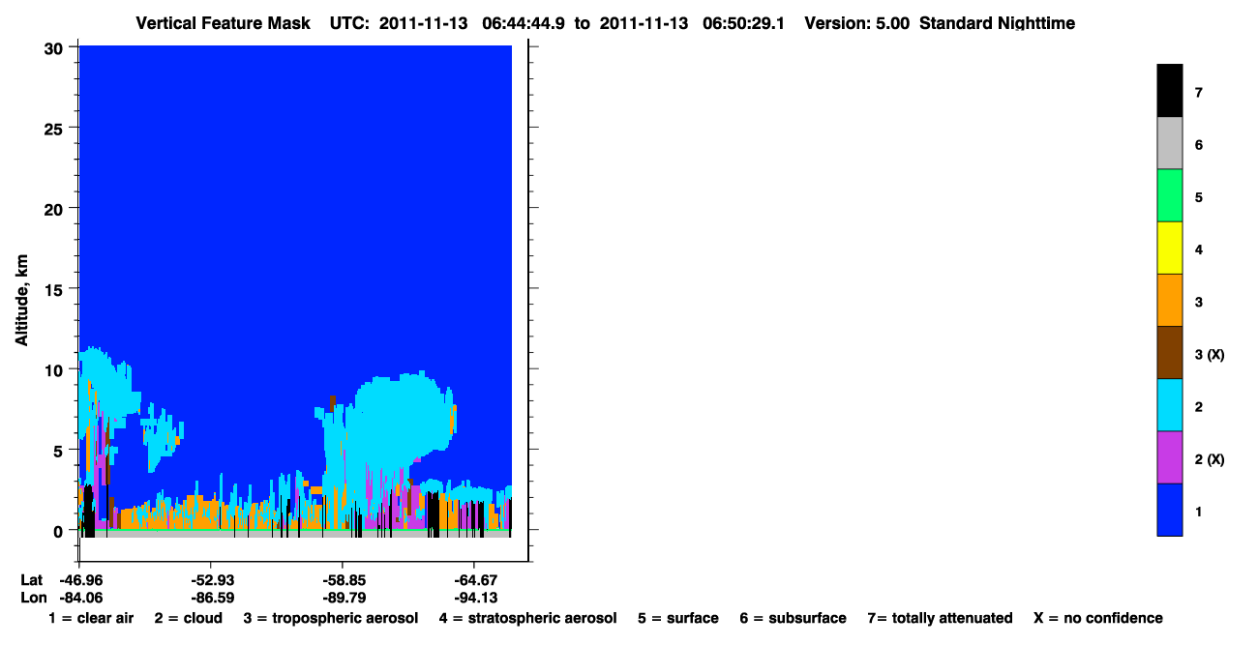1258x645 pixels.
Task: Click the yellow color bar segment labeled 4
Action: pos(1169,248)
